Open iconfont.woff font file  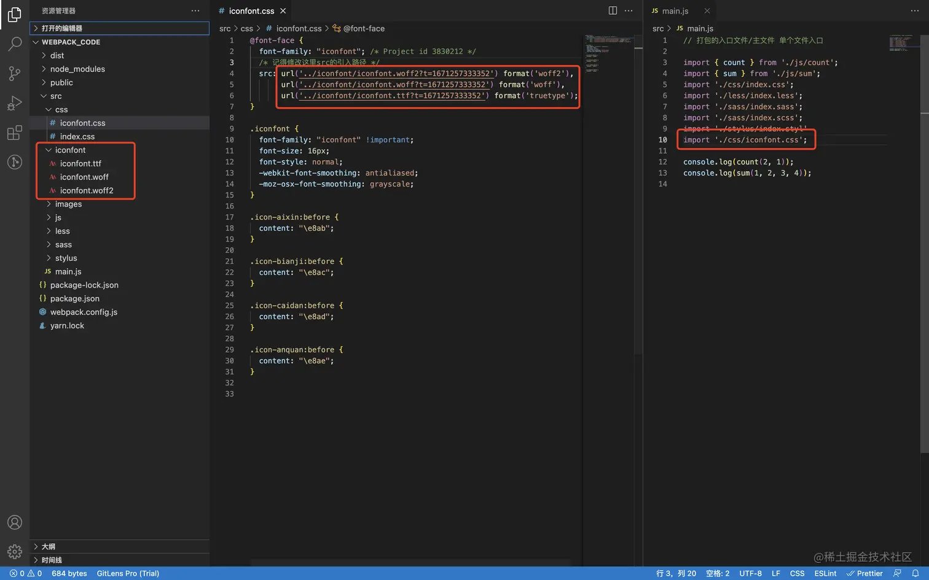pyautogui.click(x=84, y=177)
